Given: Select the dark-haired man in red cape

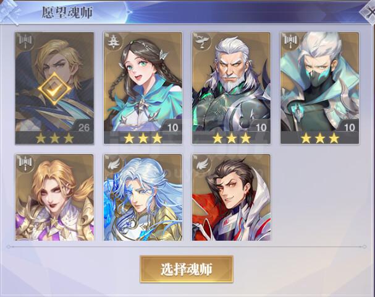Looking at the screenshot, I should (231, 197).
